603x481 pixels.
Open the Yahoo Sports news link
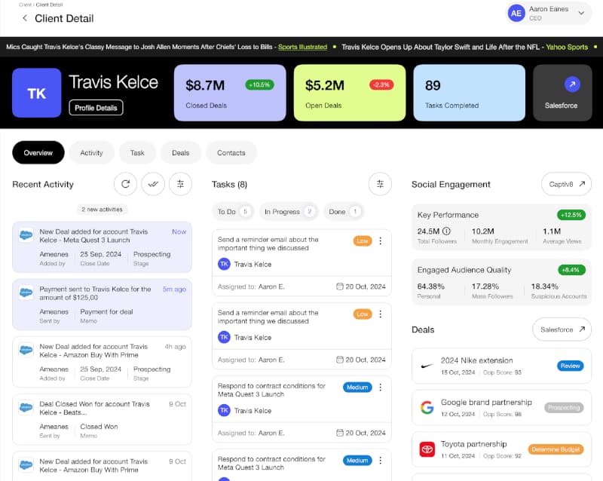click(x=567, y=47)
